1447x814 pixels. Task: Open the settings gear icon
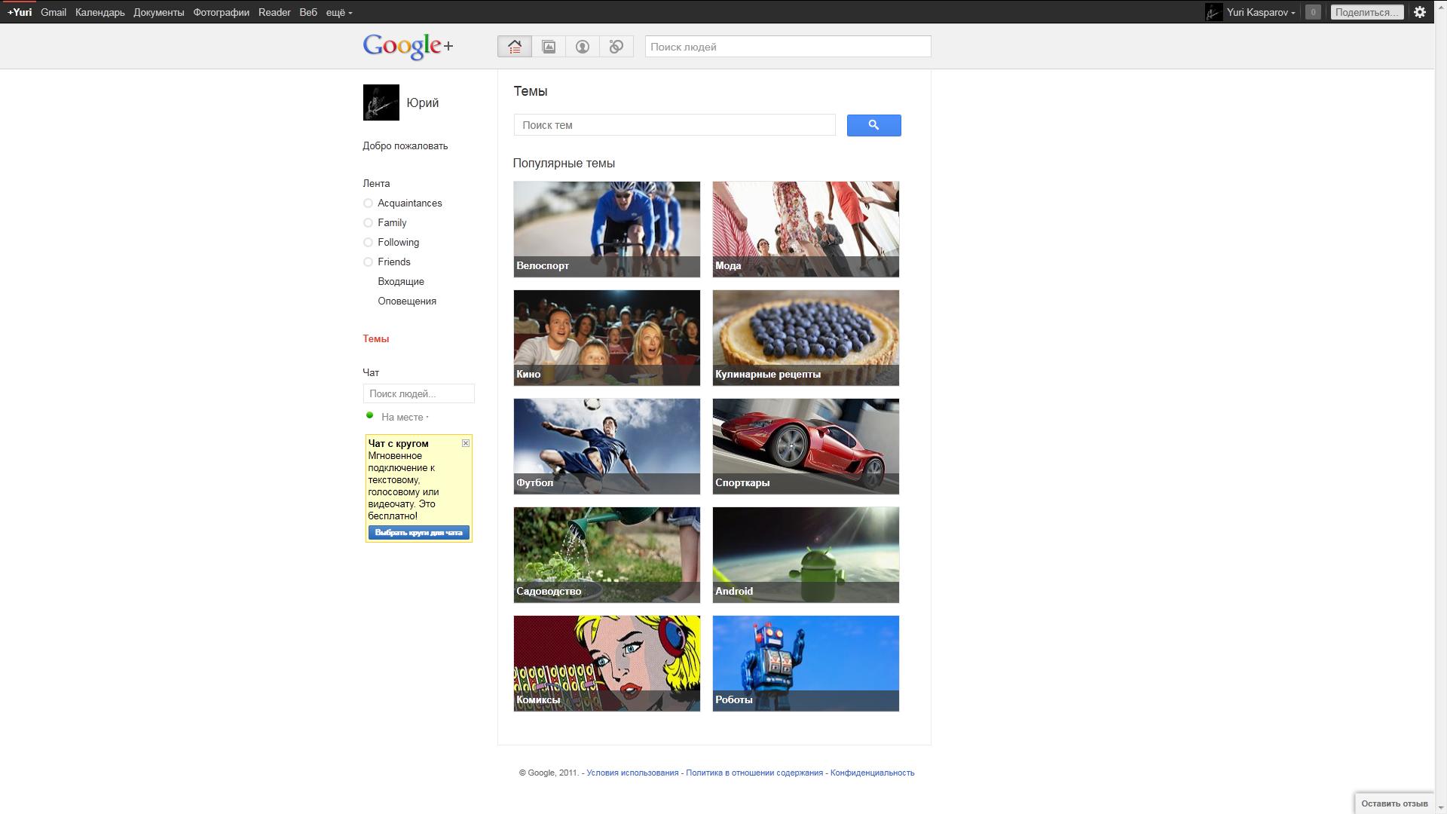pyautogui.click(x=1420, y=12)
